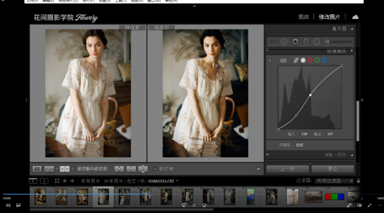The width and height of the screenshot is (384, 213).
Task: Exit fullscreen in the video player
Action: [x=369, y=205]
